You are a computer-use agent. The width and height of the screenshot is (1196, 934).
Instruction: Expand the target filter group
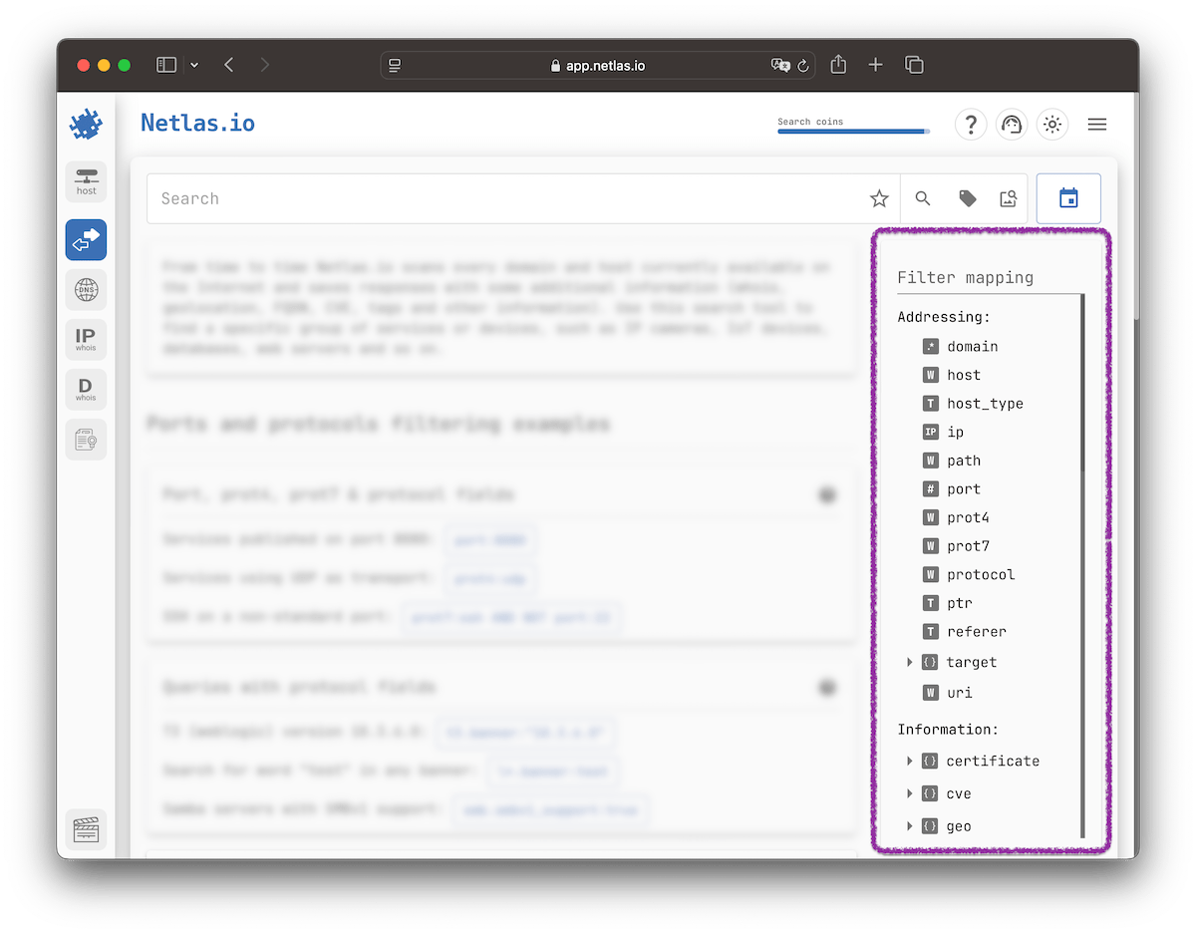coord(909,662)
